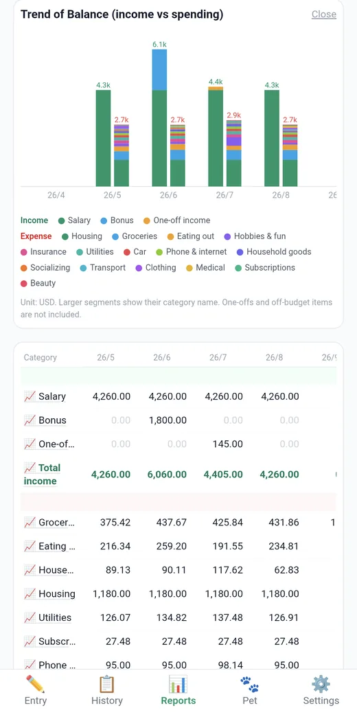Click the trend icon beside Housing

tap(30, 593)
